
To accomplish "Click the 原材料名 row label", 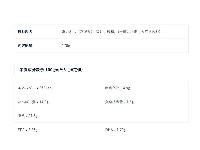I will tap(25, 32).
